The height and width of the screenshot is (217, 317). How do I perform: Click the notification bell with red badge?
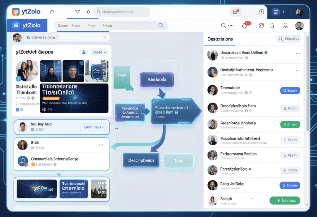(x=246, y=26)
